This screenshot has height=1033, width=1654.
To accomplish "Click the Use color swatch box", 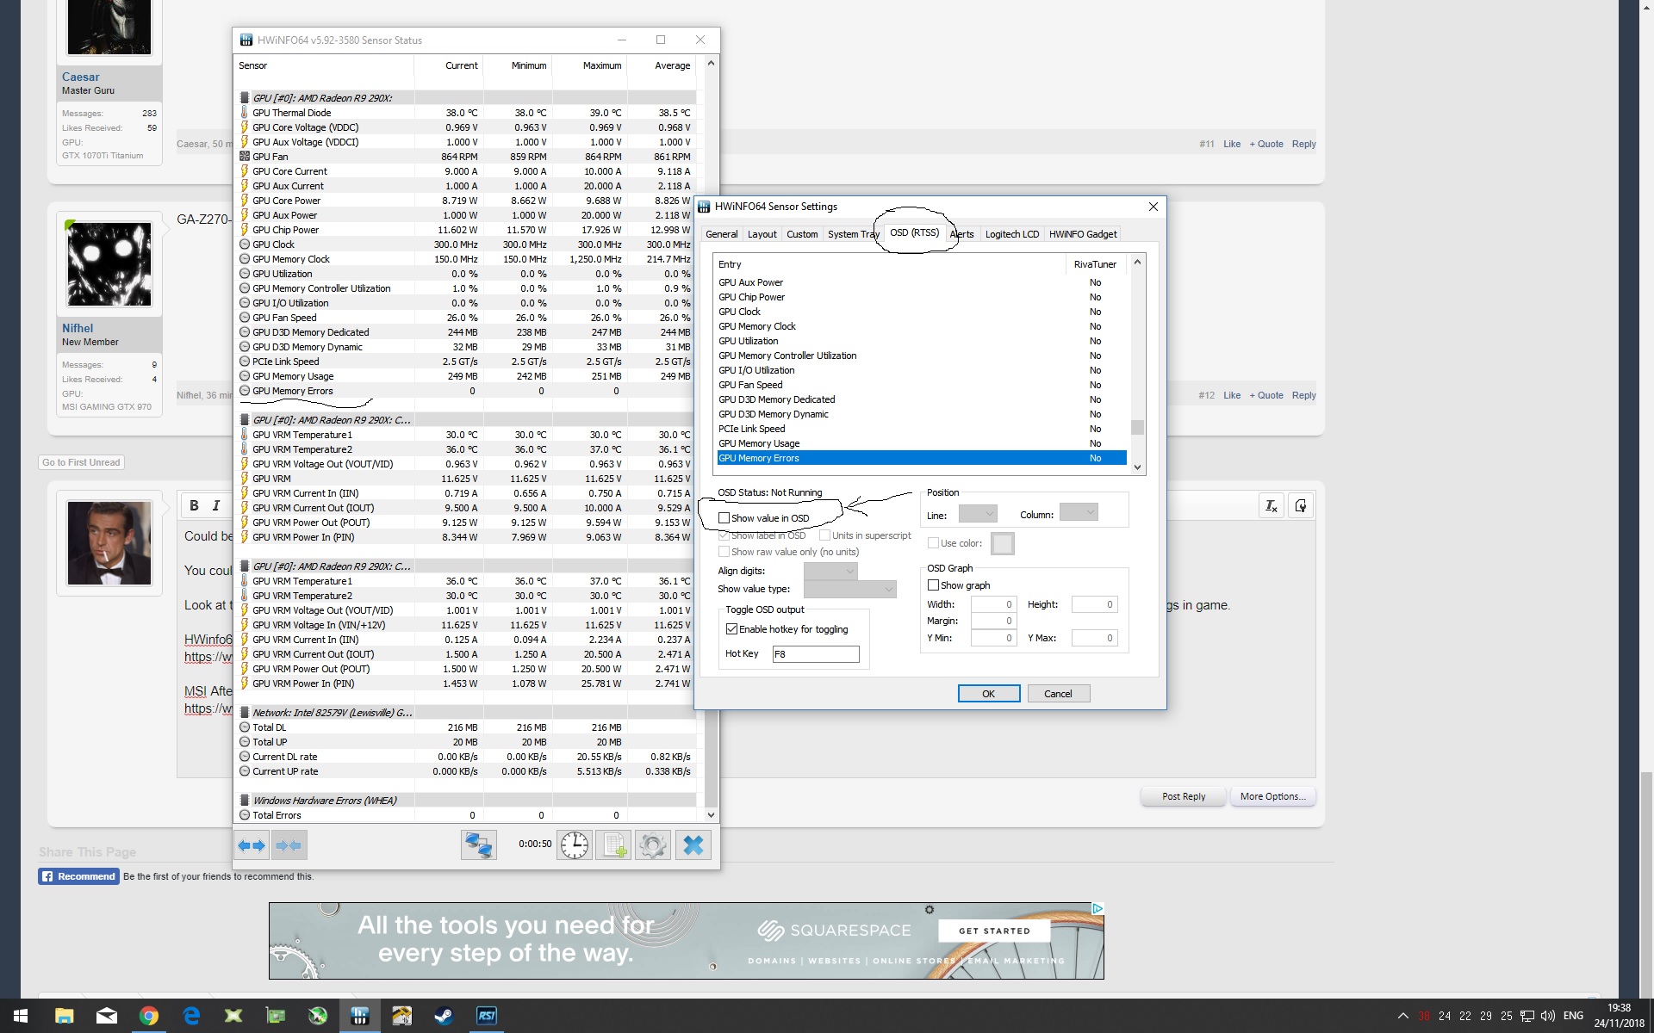I will tap(1002, 543).
